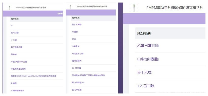Click the product bottle thumbnail above 乙基己基甘油
This screenshot has height=96, width=208.
(x=134, y=8)
